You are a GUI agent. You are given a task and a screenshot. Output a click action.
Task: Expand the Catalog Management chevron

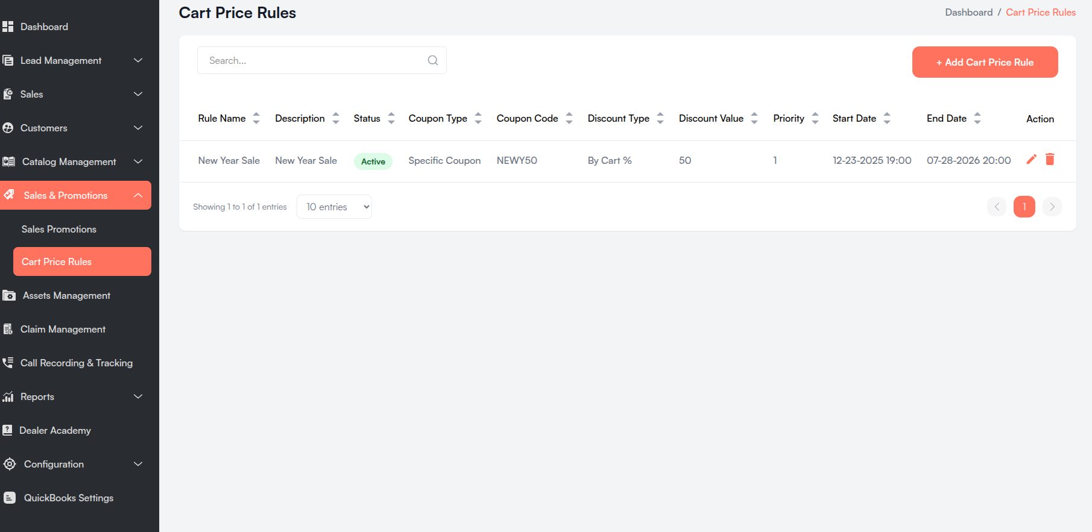[x=138, y=161]
